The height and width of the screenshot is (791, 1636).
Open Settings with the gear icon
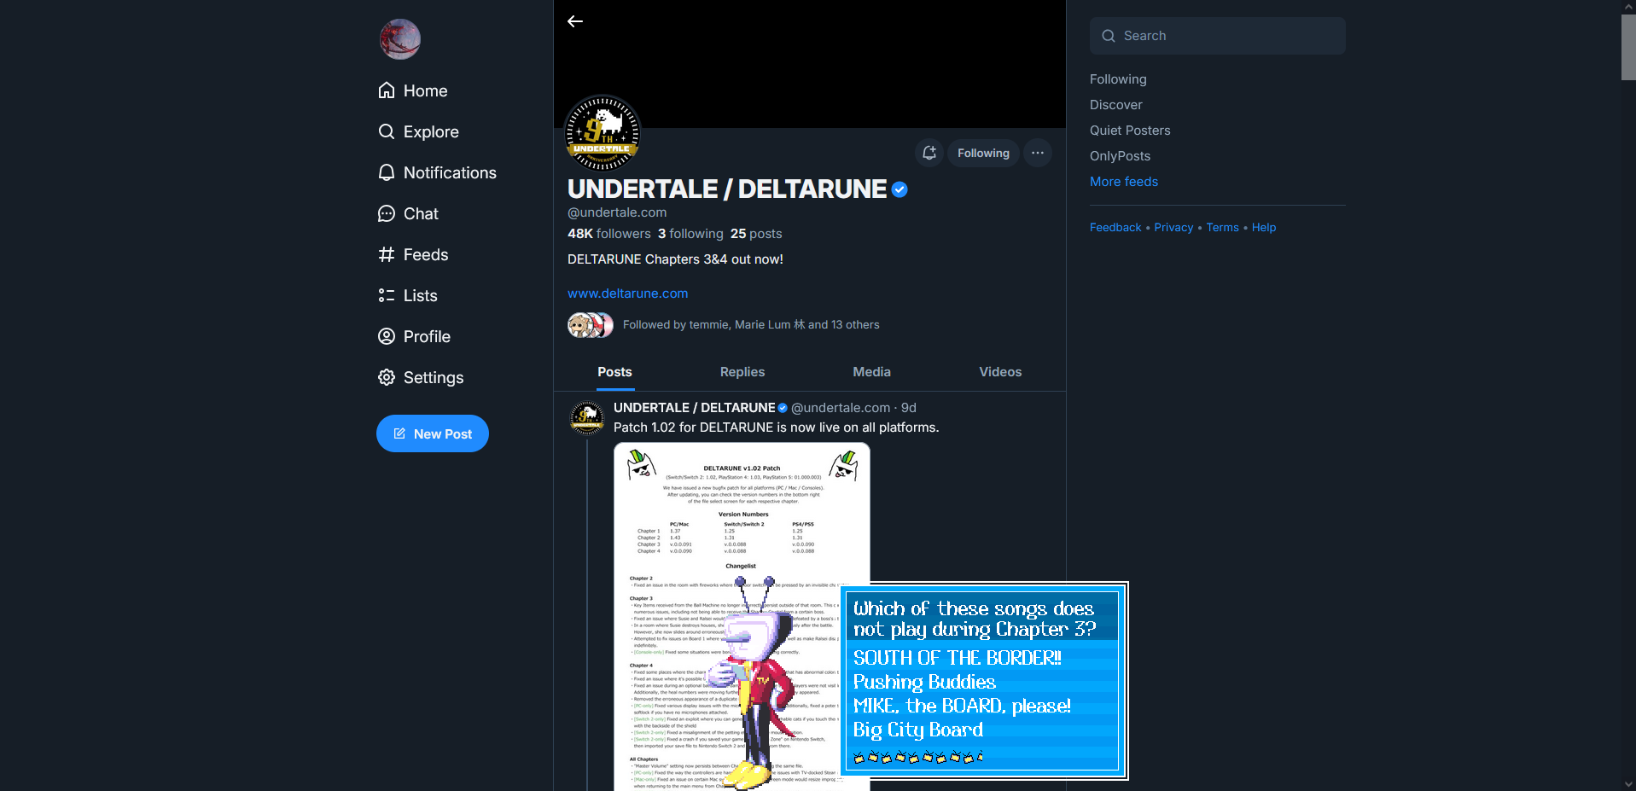tap(421, 377)
